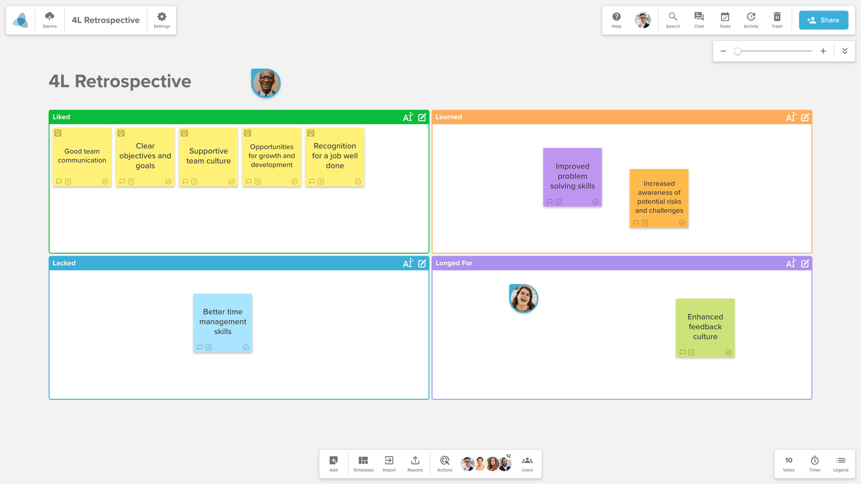Open the Import tool

[389, 463]
